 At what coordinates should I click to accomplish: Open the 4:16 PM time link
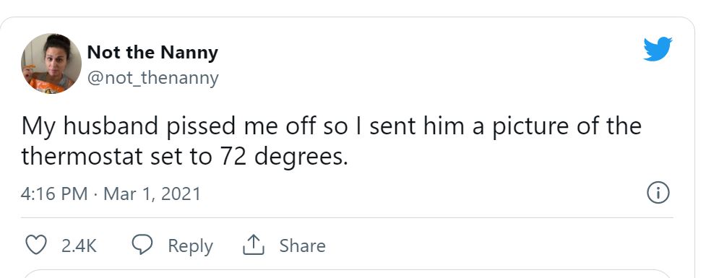pos(54,194)
